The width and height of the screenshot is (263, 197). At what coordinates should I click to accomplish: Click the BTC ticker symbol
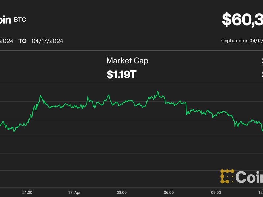click(20, 20)
